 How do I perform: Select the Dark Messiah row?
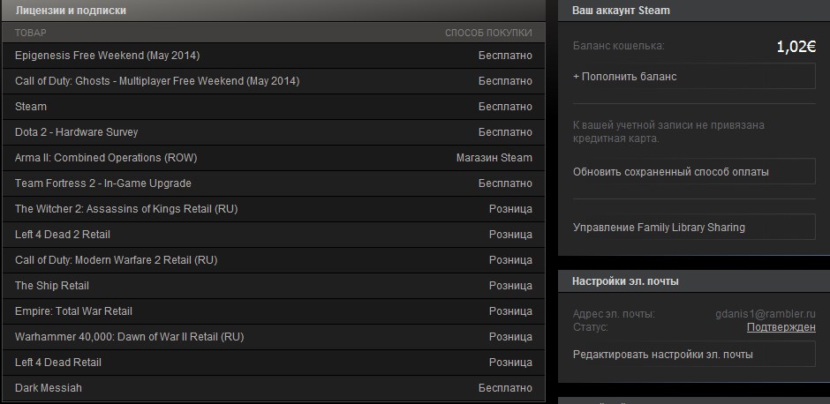[x=274, y=387]
